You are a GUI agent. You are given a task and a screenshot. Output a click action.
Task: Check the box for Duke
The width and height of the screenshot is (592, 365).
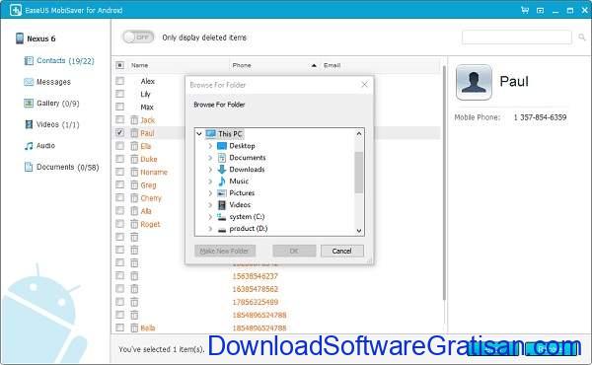tap(119, 159)
